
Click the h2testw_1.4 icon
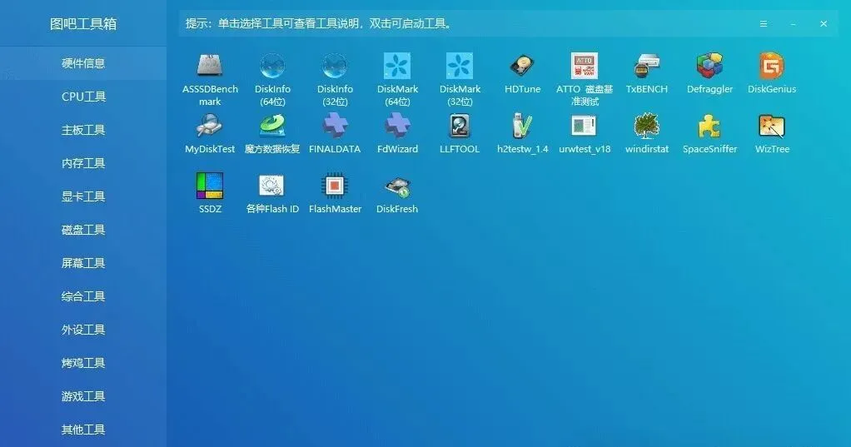click(522, 126)
